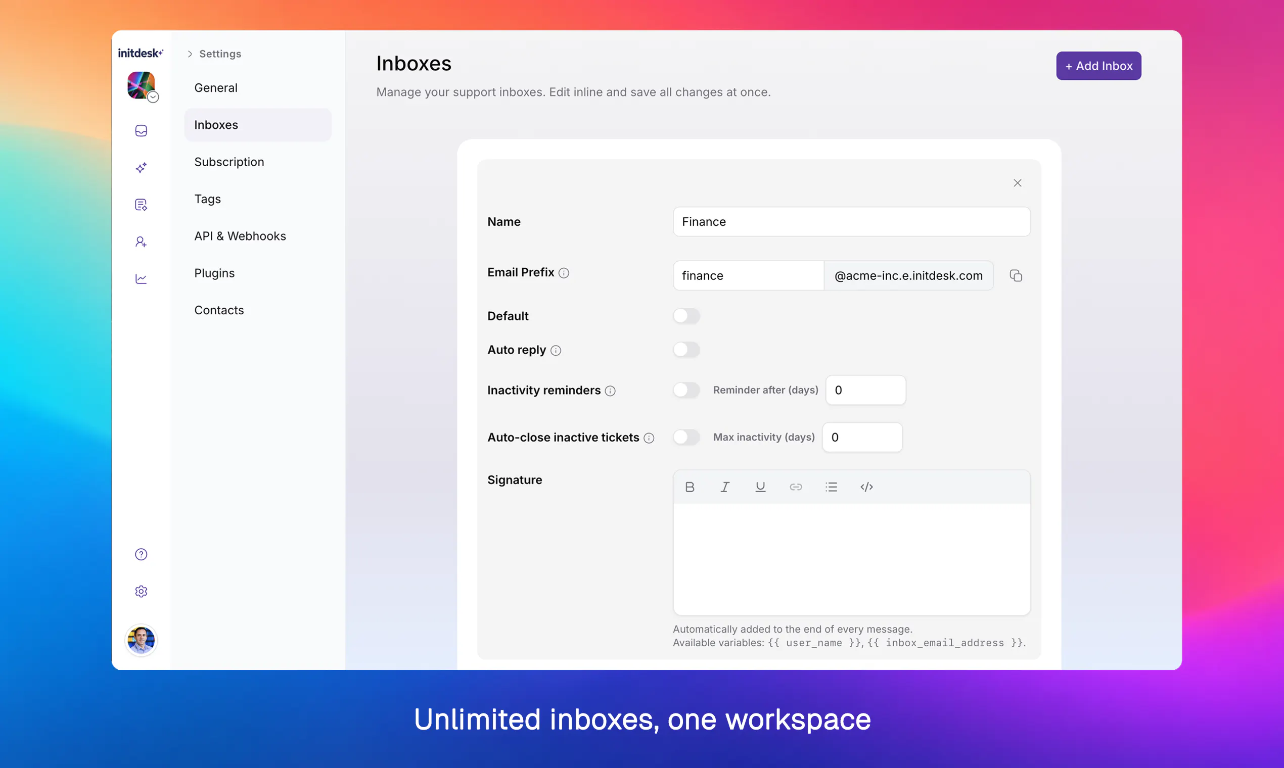Click the Add Inbox button

[1098, 66]
